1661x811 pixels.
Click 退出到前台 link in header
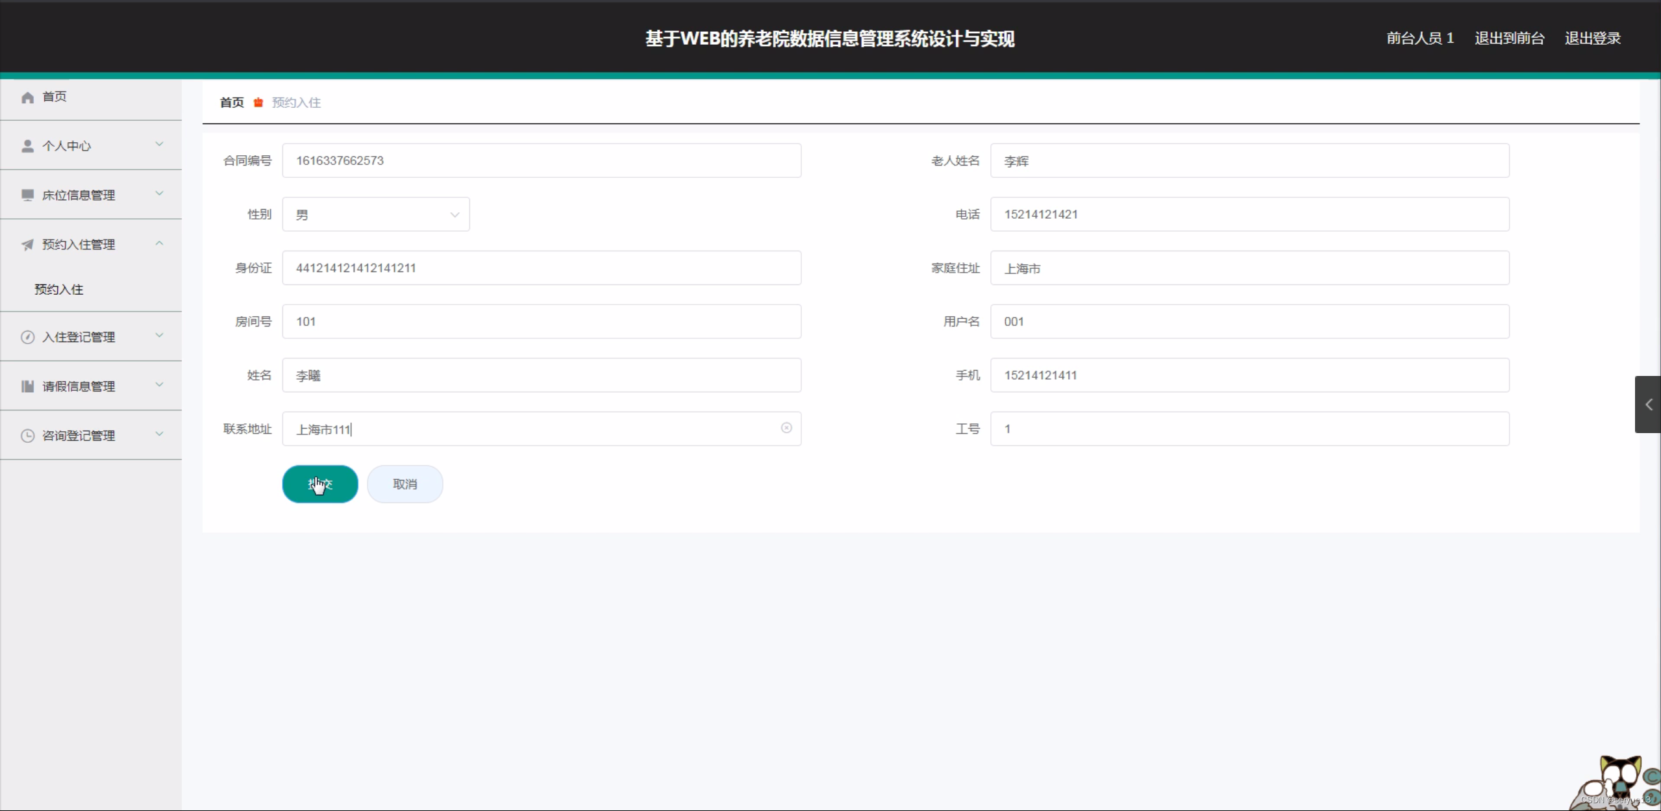[x=1509, y=38]
